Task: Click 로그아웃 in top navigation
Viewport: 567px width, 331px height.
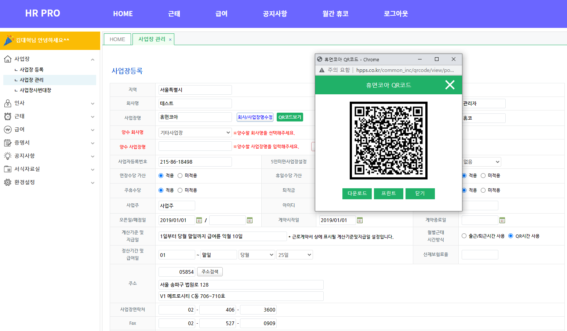Action: (x=396, y=14)
